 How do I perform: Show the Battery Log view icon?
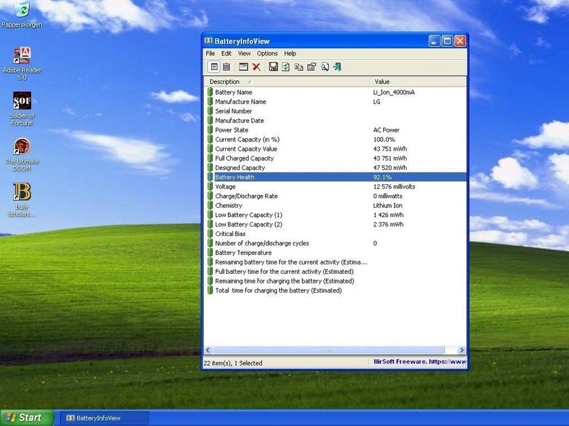tap(226, 67)
